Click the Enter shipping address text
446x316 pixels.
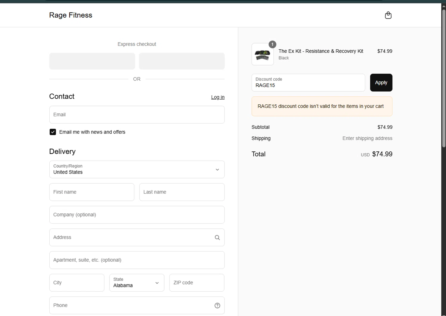[367, 138]
